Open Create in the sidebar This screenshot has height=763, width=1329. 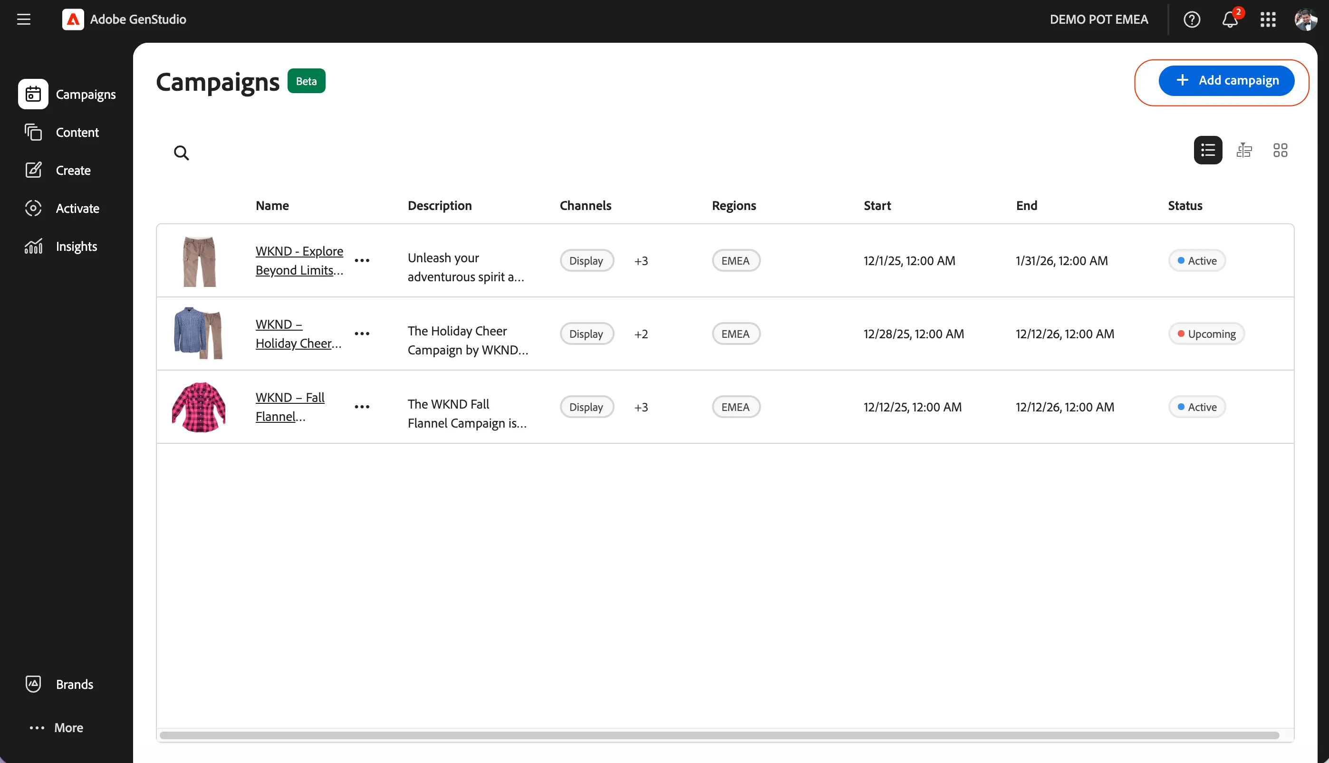tap(58, 170)
